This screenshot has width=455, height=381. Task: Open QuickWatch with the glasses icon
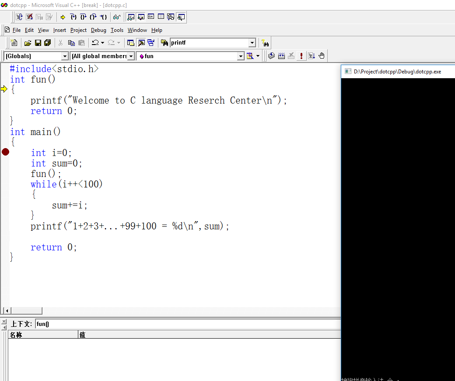[x=116, y=17]
